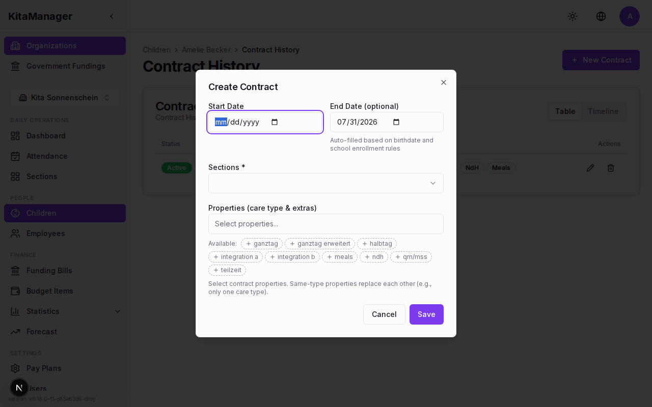This screenshot has width=652, height=407.
Task: Click the language globe icon
Action: [x=601, y=16]
